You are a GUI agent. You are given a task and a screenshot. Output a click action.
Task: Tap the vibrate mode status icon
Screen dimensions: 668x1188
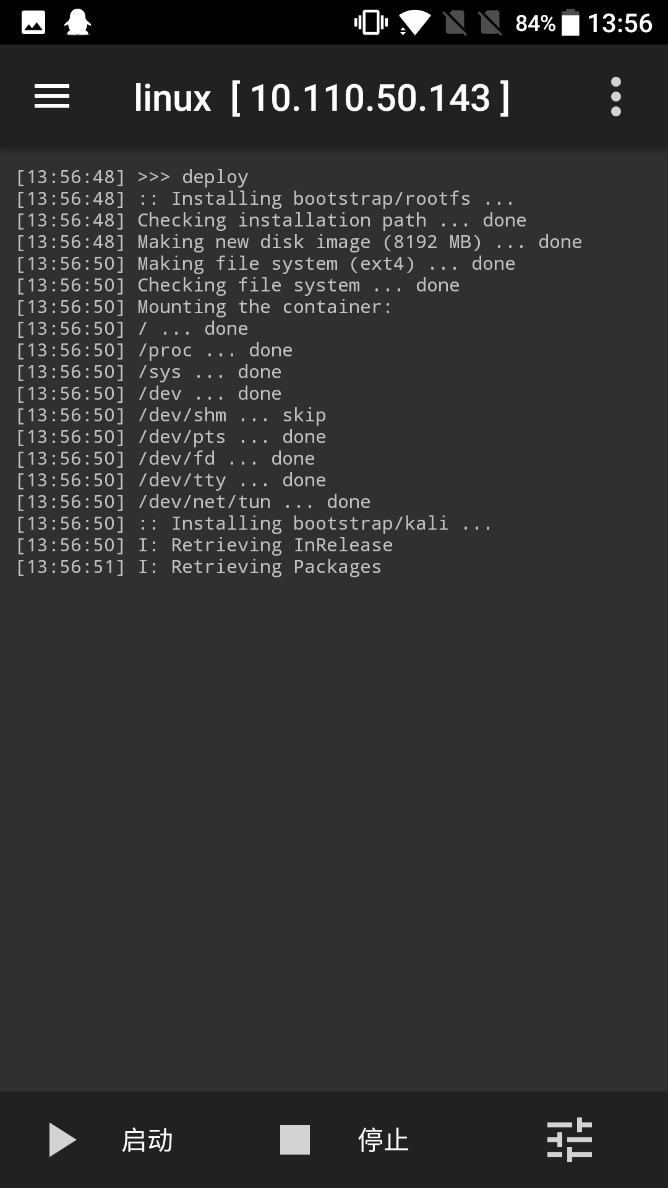370,23
